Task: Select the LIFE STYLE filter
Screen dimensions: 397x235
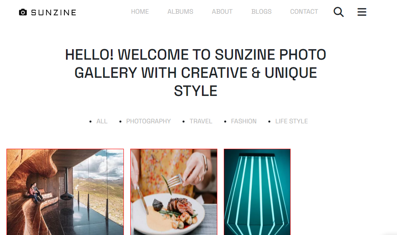Action: pyautogui.click(x=291, y=121)
